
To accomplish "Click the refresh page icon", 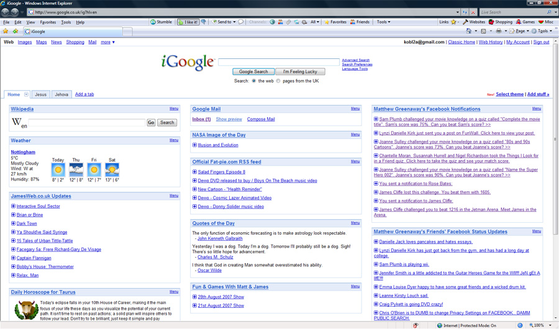I will click(x=465, y=12).
